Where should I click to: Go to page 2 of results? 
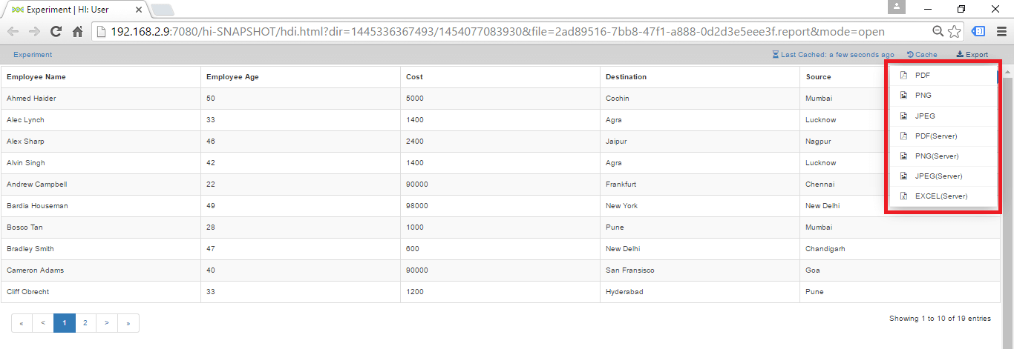(85, 323)
